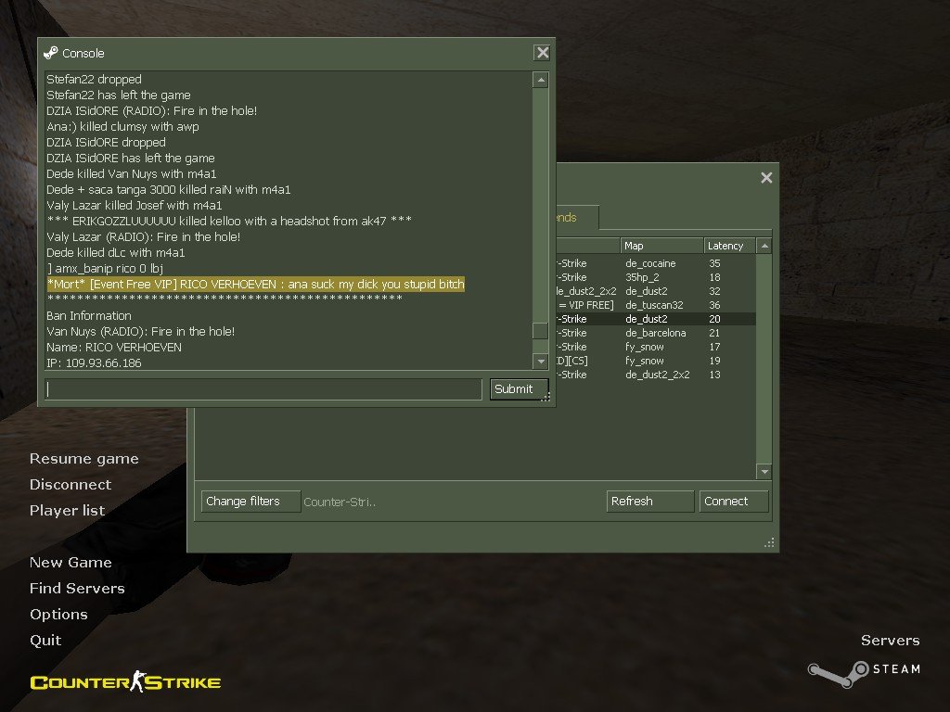This screenshot has height=712, width=950.
Task: Open Change filters in server browser
Action: [x=250, y=502]
